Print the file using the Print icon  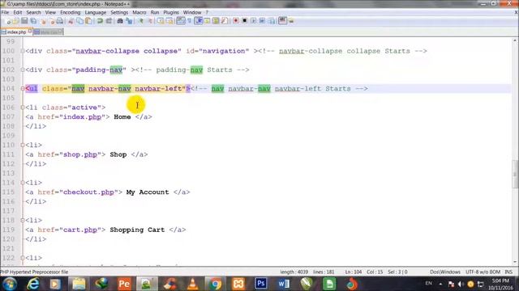point(60,21)
